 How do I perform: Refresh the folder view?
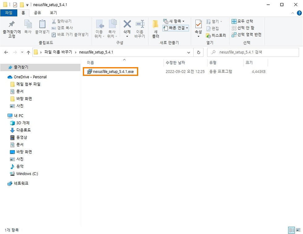point(198,52)
